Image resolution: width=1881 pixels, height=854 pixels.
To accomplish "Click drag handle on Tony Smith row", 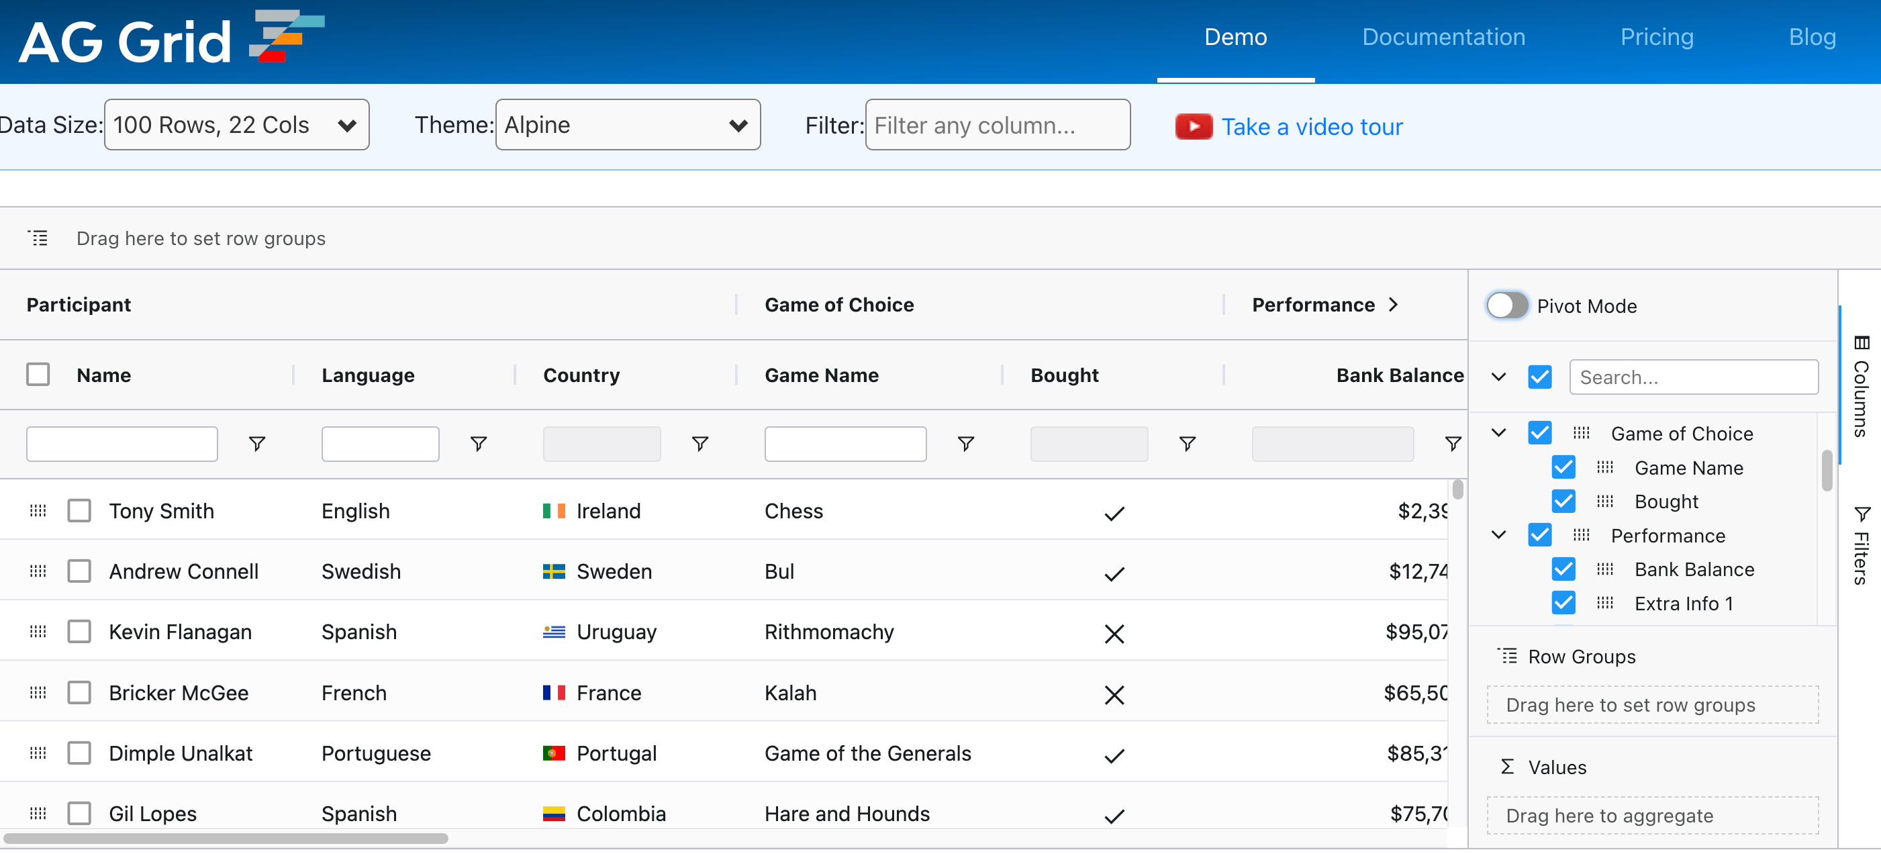I will [x=38, y=511].
